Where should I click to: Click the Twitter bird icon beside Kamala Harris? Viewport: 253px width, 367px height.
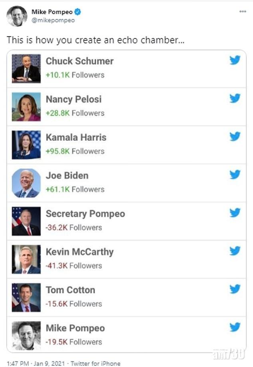tap(235, 137)
